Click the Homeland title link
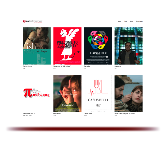Image resolution: width=167 pixels, height=151 pixels. (x=57, y=114)
